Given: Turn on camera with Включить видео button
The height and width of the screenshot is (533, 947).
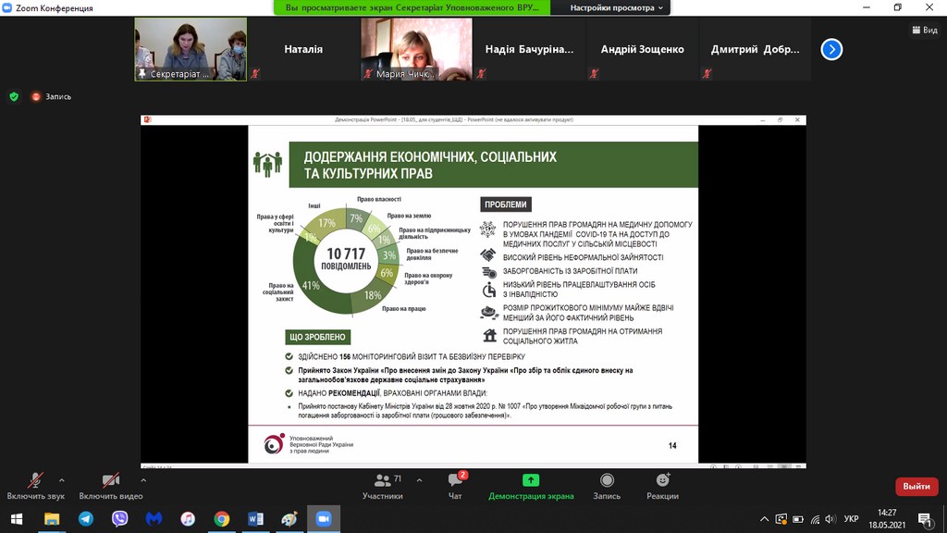Looking at the screenshot, I should 110,485.
